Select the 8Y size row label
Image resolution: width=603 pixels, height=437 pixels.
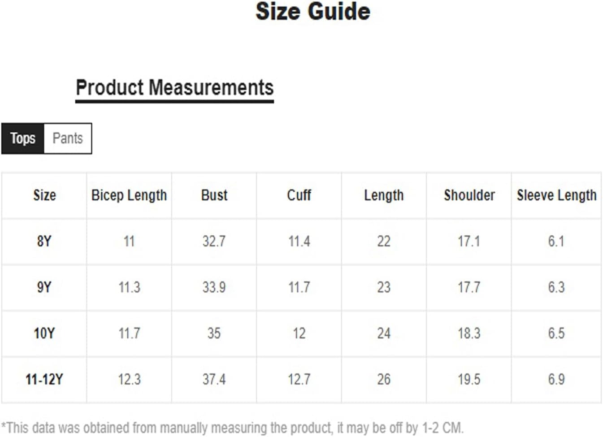(x=44, y=242)
